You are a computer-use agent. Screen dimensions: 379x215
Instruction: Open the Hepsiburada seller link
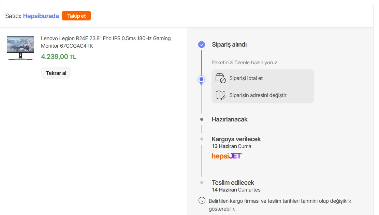[41, 16]
